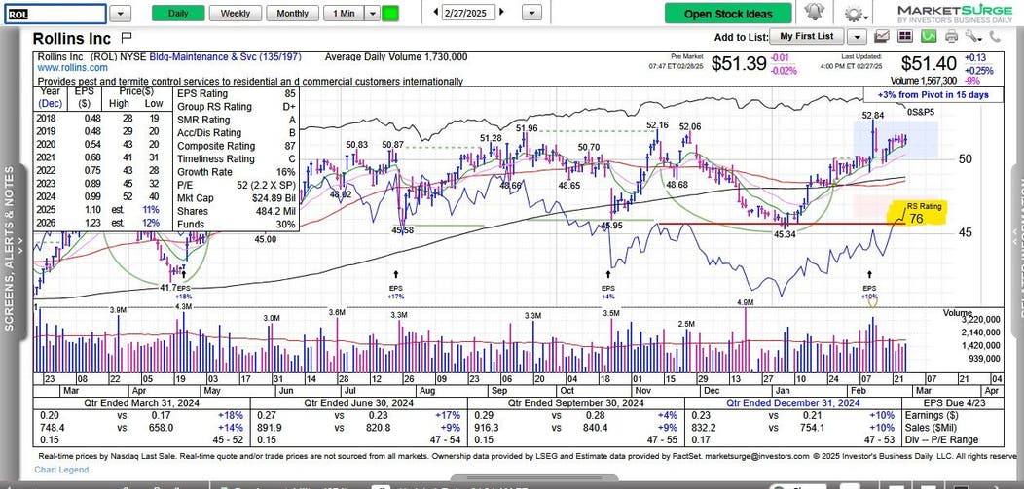Open the Add to List dropdown arrow

click(x=855, y=37)
